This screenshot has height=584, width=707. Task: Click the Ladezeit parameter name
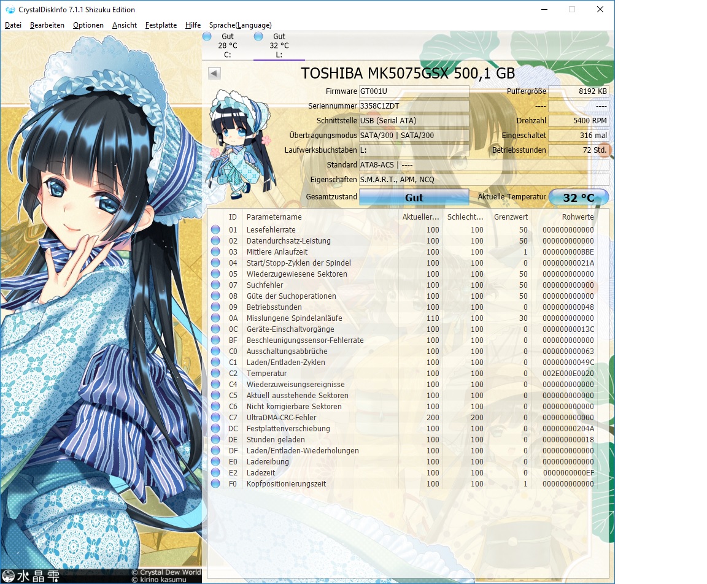261,473
